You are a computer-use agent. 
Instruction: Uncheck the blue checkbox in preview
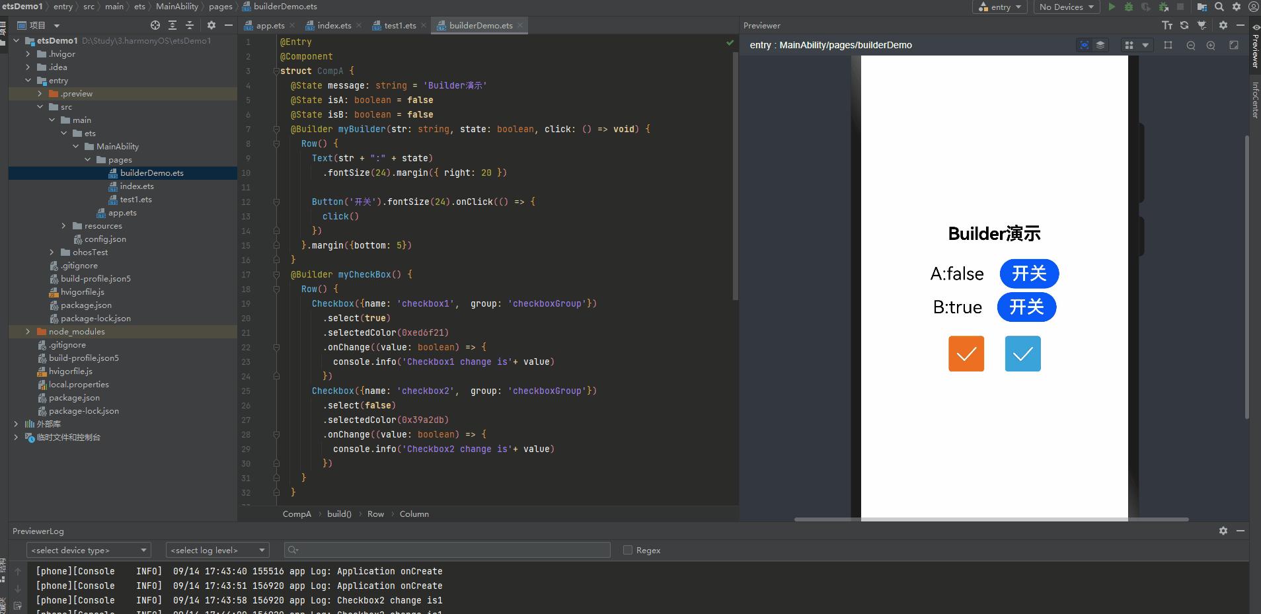tap(1022, 354)
